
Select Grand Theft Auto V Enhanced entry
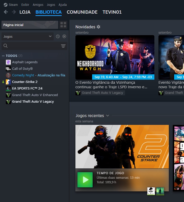point(35,95)
